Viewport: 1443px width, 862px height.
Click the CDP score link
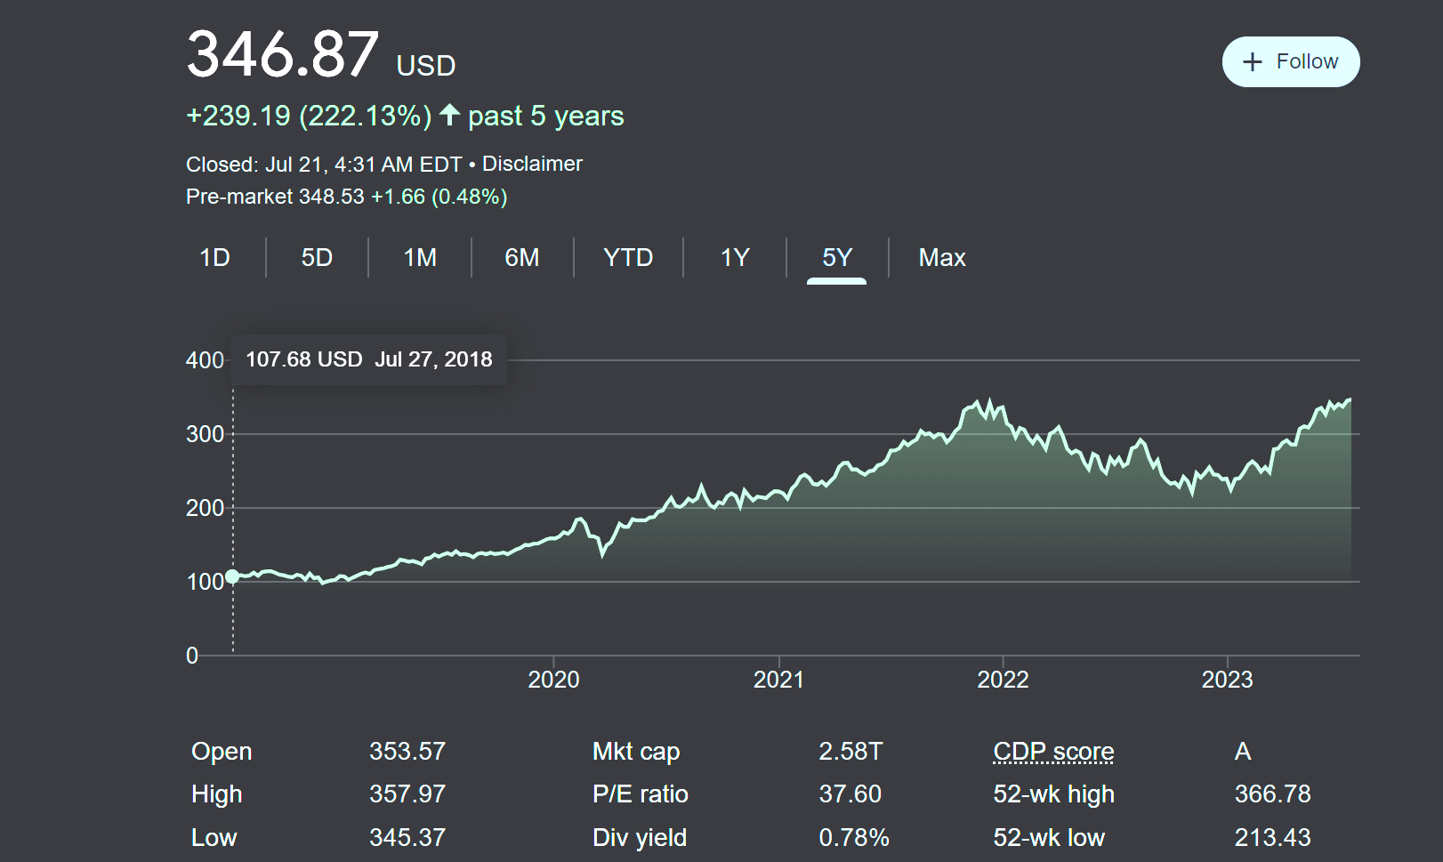pos(1053,752)
